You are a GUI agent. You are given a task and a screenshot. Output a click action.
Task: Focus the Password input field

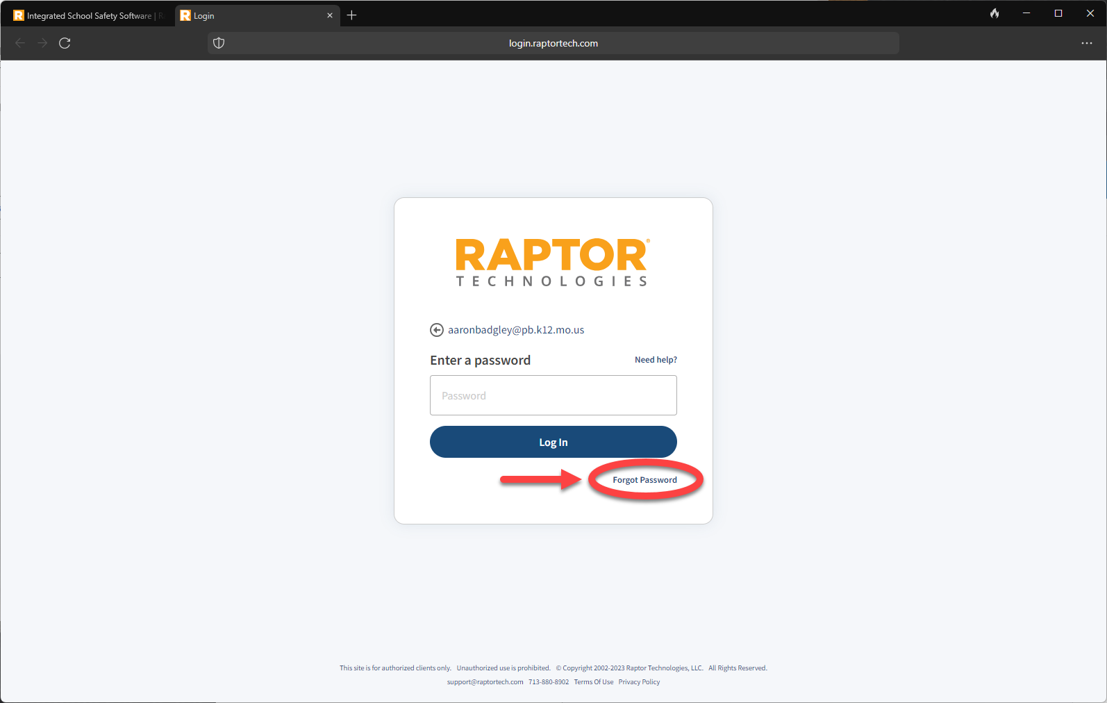[553, 395]
